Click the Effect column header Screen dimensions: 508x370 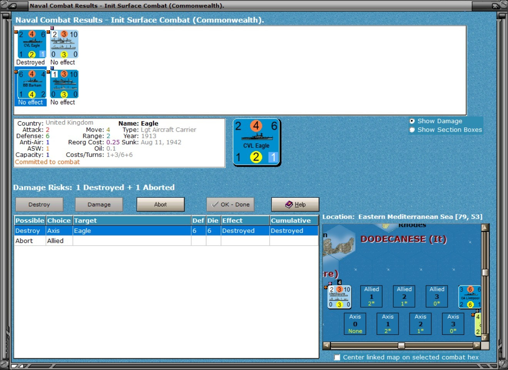245,221
